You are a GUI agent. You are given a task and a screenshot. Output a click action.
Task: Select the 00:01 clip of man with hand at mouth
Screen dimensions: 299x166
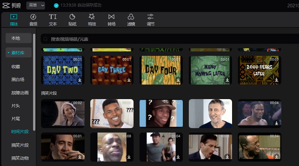[63, 147]
